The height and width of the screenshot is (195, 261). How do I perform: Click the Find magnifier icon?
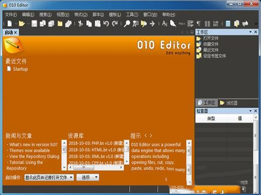coord(127,24)
